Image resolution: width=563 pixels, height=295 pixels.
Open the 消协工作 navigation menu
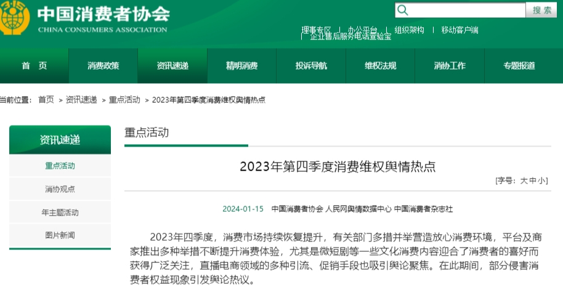pyautogui.click(x=450, y=66)
